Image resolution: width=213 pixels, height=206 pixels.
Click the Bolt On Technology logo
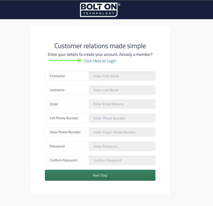[99, 10]
